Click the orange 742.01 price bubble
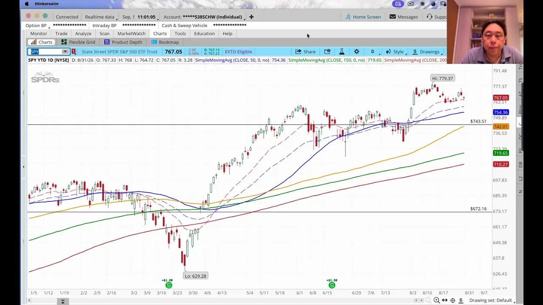Screen dimensions: 543x305 click(x=501, y=127)
